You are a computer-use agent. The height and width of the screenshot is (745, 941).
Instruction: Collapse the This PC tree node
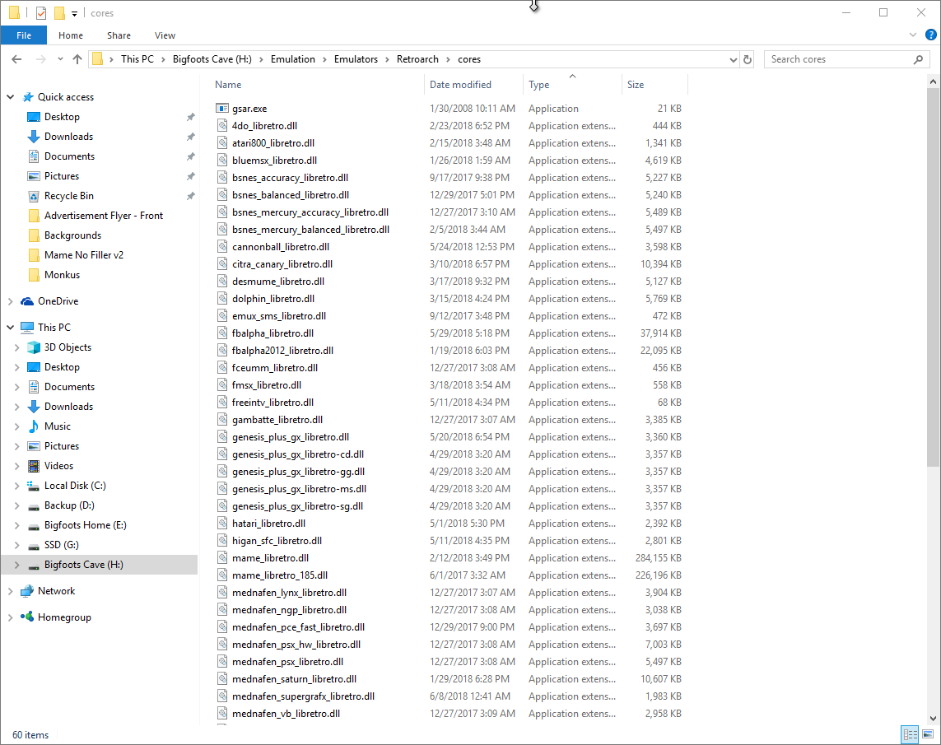pos(10,328)
